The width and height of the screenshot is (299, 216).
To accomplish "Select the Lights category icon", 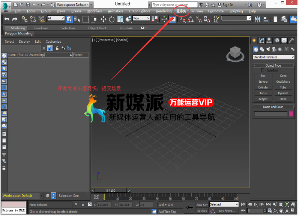I will point(268,49).
